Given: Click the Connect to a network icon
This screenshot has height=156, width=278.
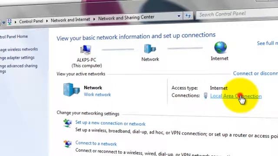Looking at the screenshot, I should (x=68, y=144).
